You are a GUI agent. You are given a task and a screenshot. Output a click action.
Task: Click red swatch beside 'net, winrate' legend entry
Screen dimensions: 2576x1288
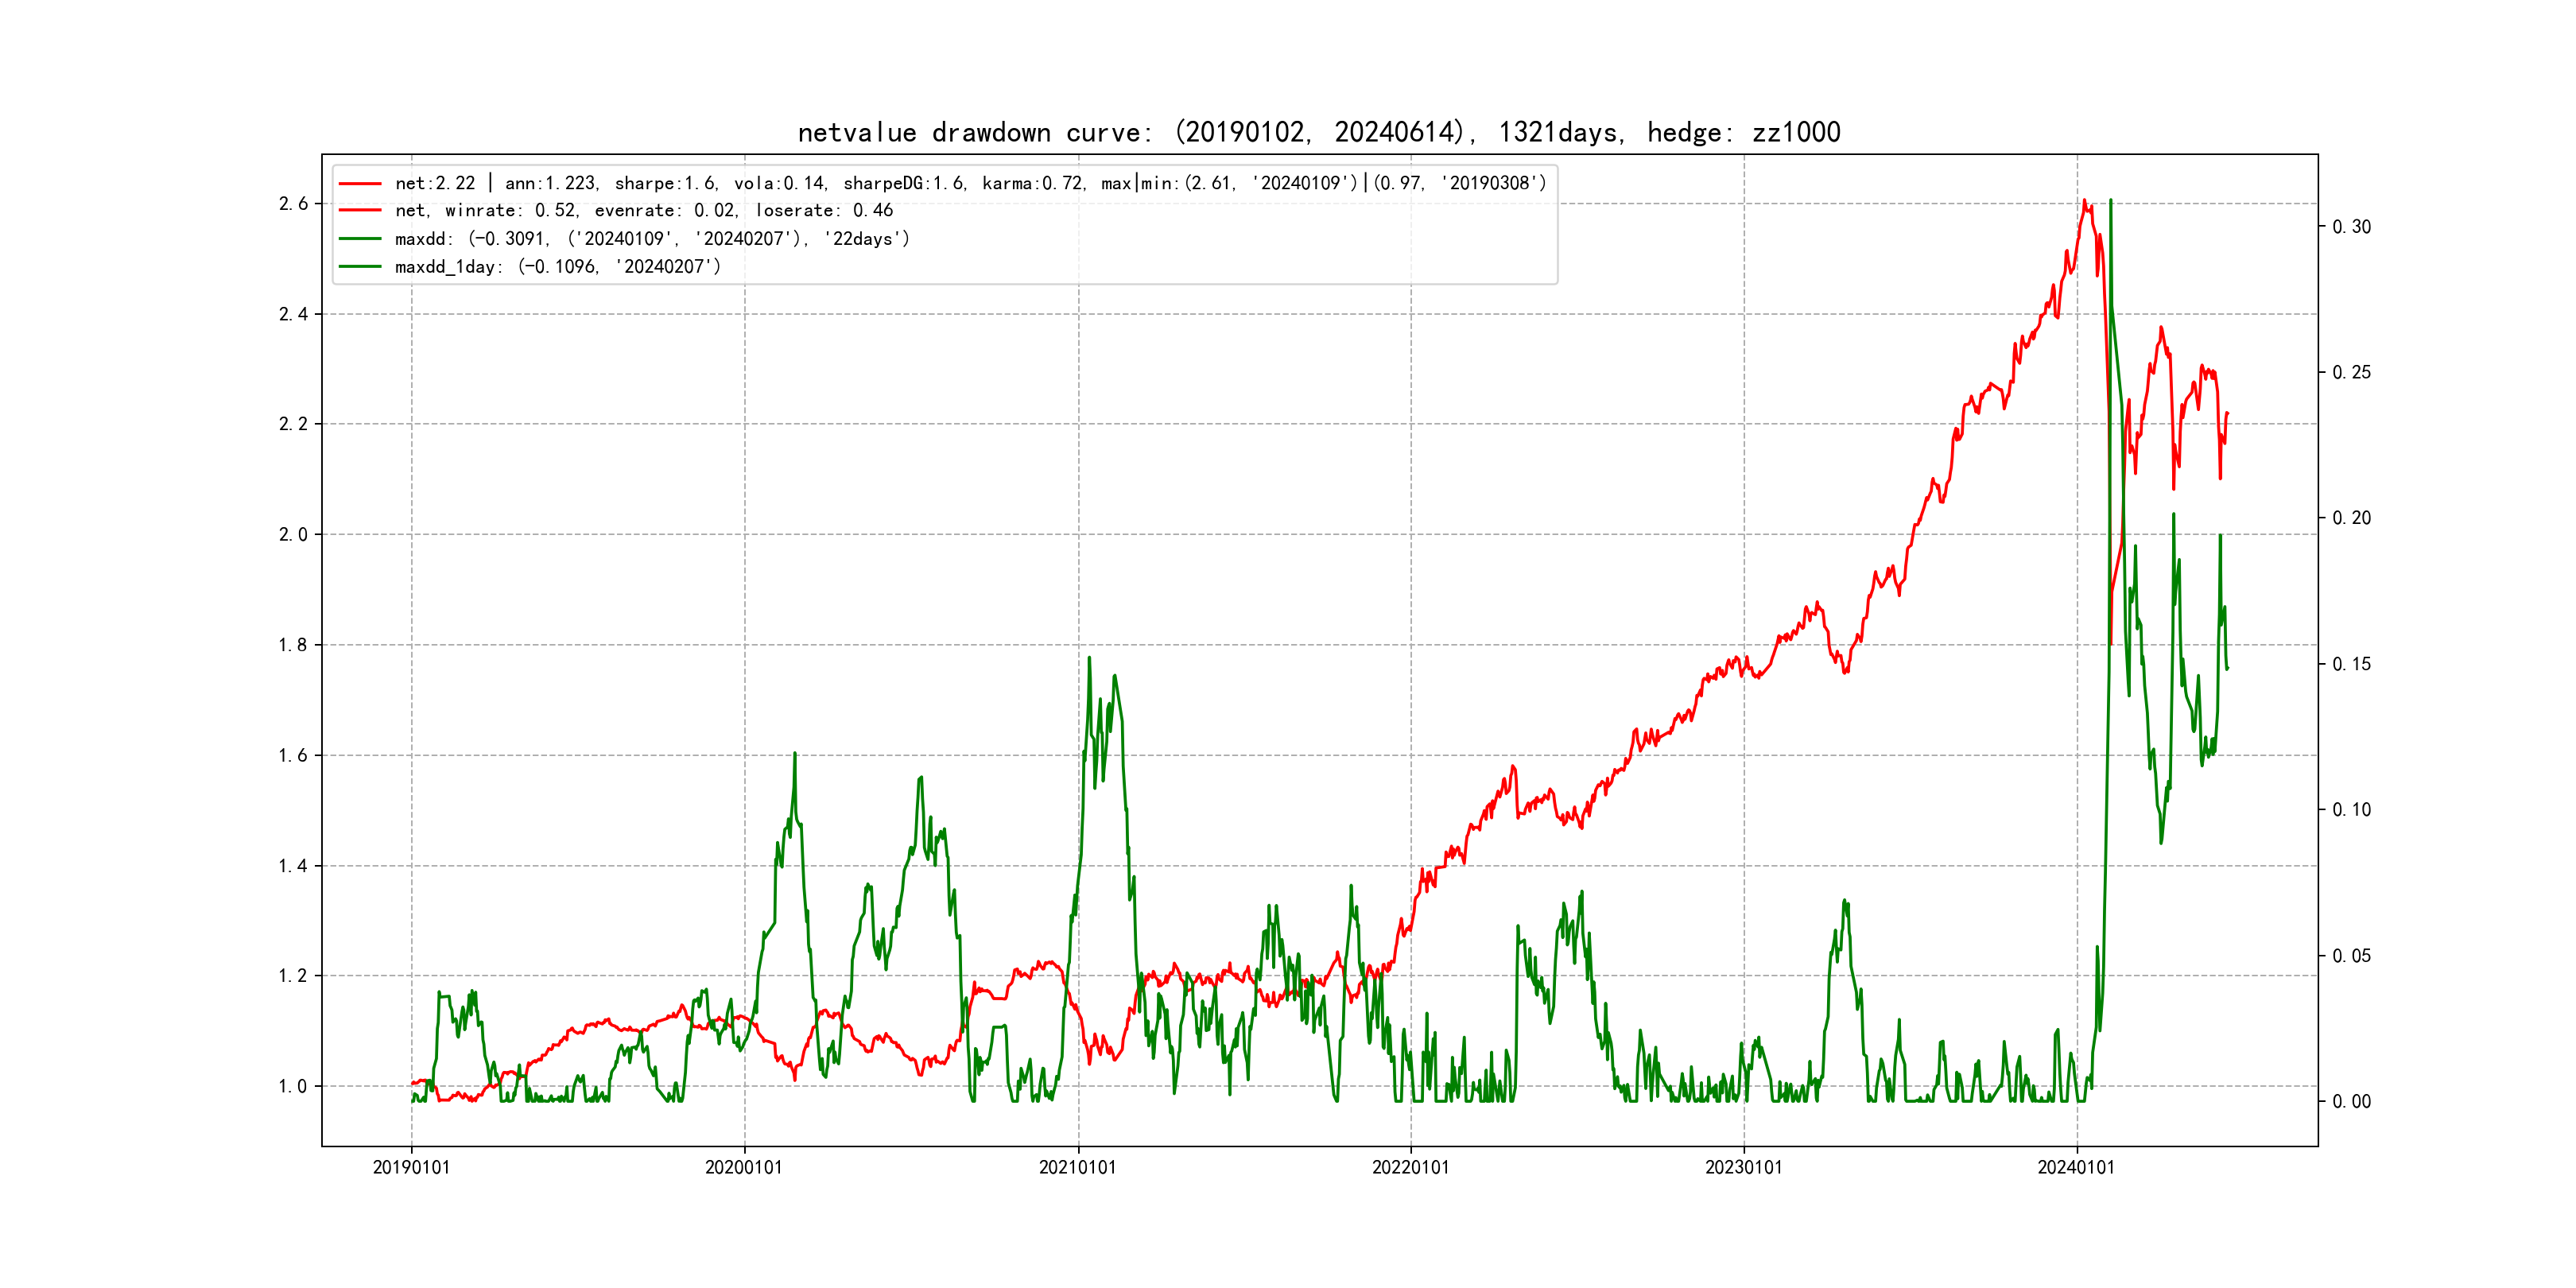point(360,210)
